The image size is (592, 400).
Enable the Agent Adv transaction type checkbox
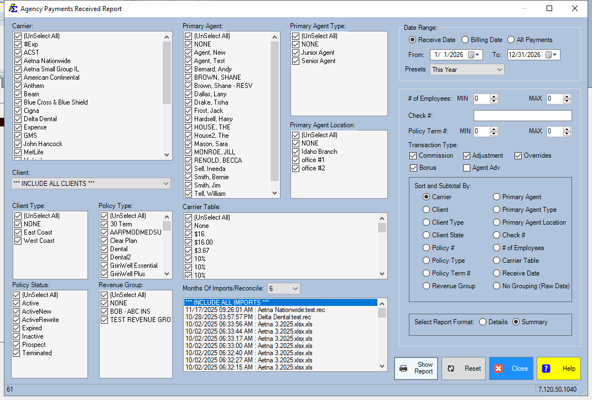tap(467, 168)
